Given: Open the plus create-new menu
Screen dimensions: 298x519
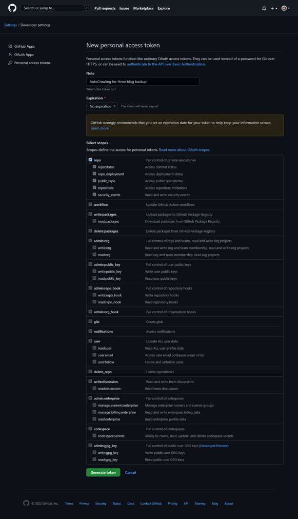Looking at the screenshot, I should pyautogui.click(x=274, y=8).
